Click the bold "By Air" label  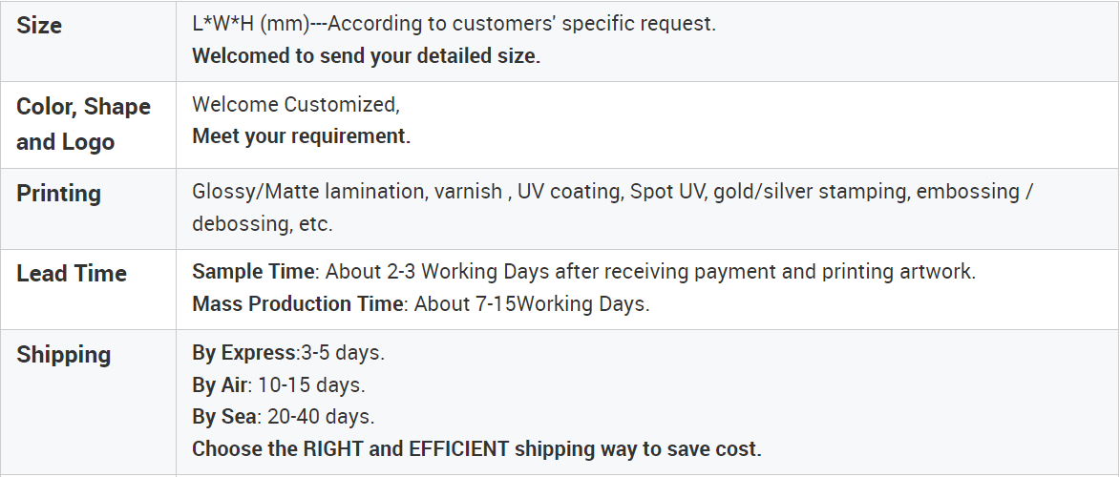coord(221,385)
